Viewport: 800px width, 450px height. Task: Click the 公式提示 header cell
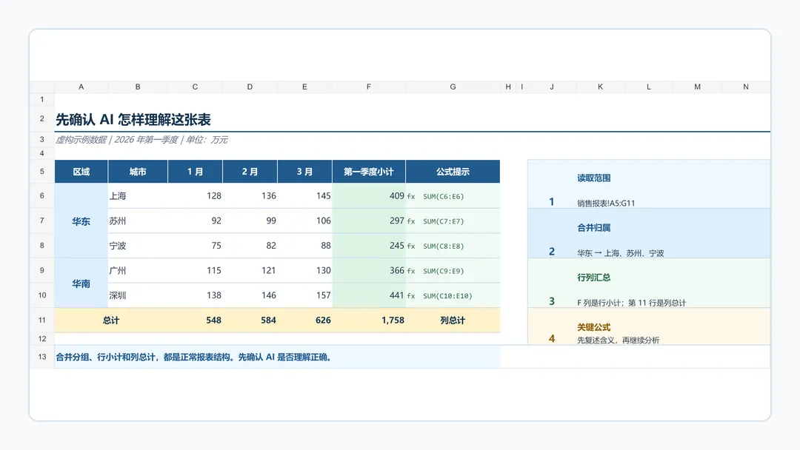tap(453, 172)
